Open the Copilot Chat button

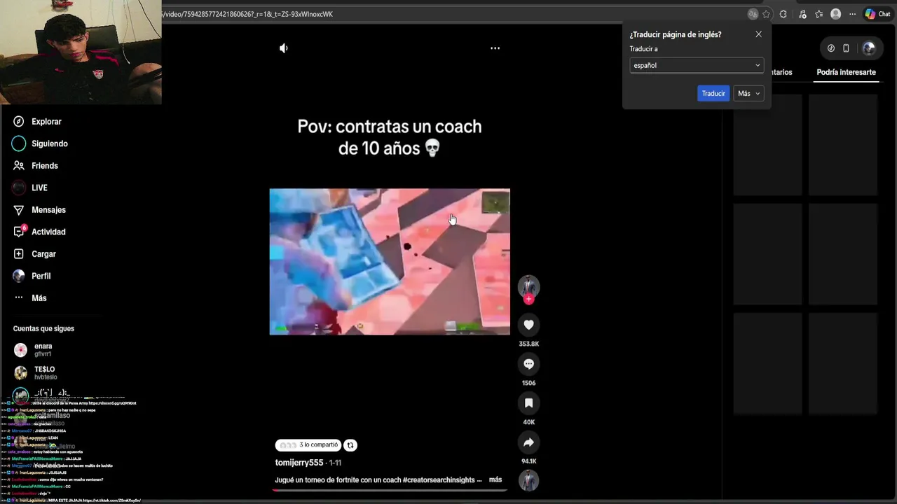[x=877, y=14]
